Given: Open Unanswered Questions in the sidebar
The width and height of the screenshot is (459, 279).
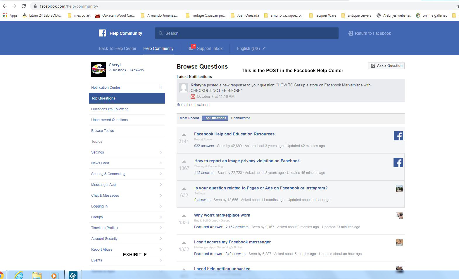Looking at the screenshot, I should pyautogui.click(x=109, y=120).
